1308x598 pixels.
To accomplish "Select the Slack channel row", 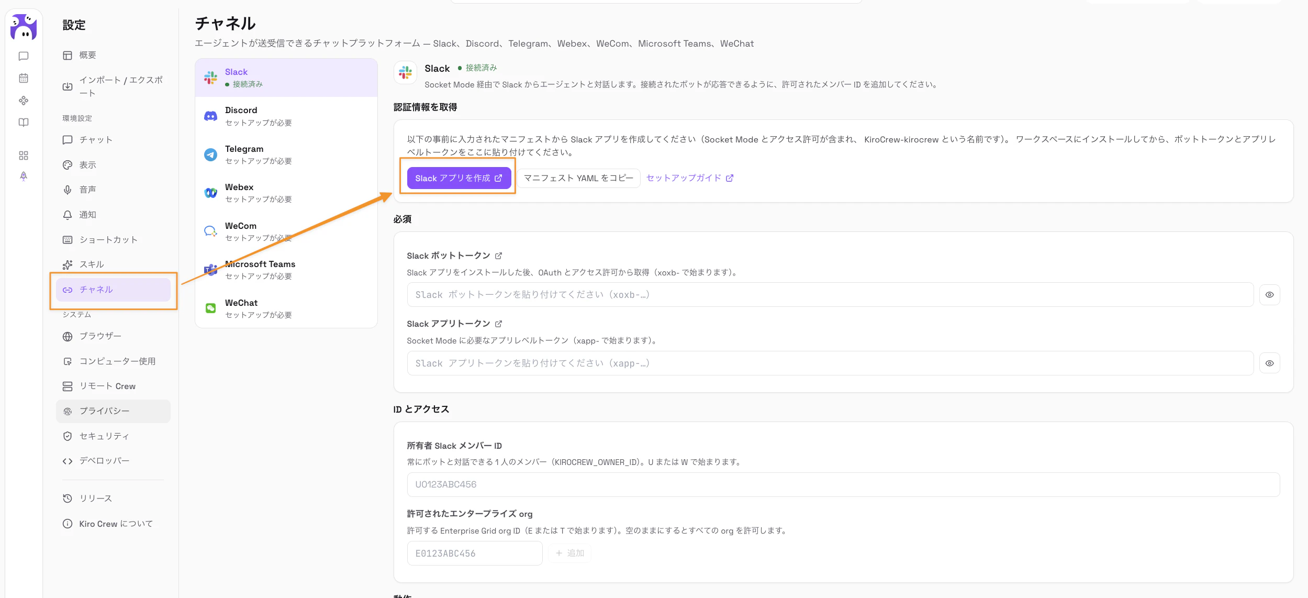I will pos(286,77).
